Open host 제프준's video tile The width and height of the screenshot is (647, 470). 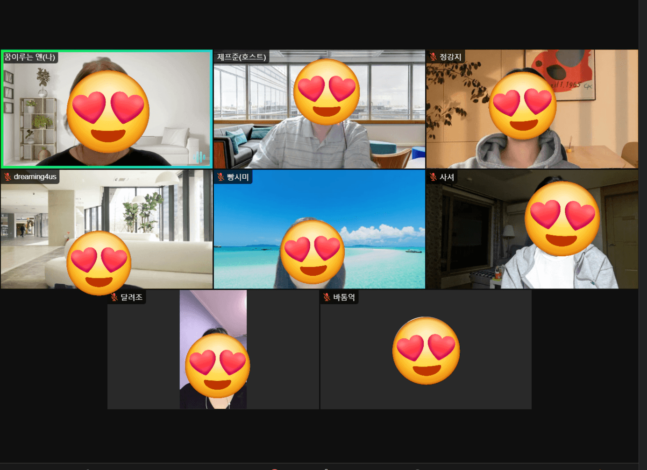pos(320,109)
